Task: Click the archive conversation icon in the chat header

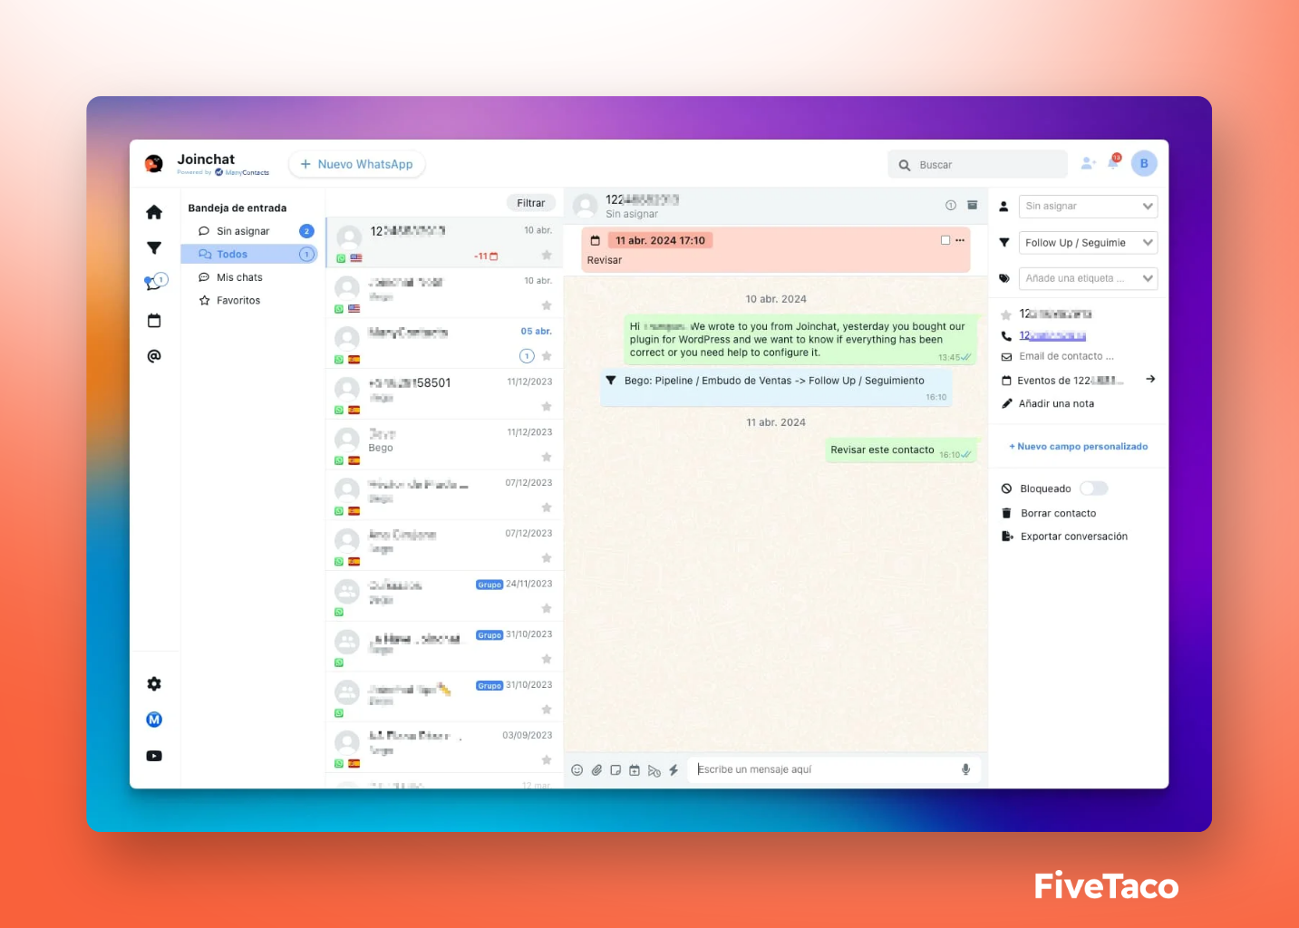Action: 972,206
